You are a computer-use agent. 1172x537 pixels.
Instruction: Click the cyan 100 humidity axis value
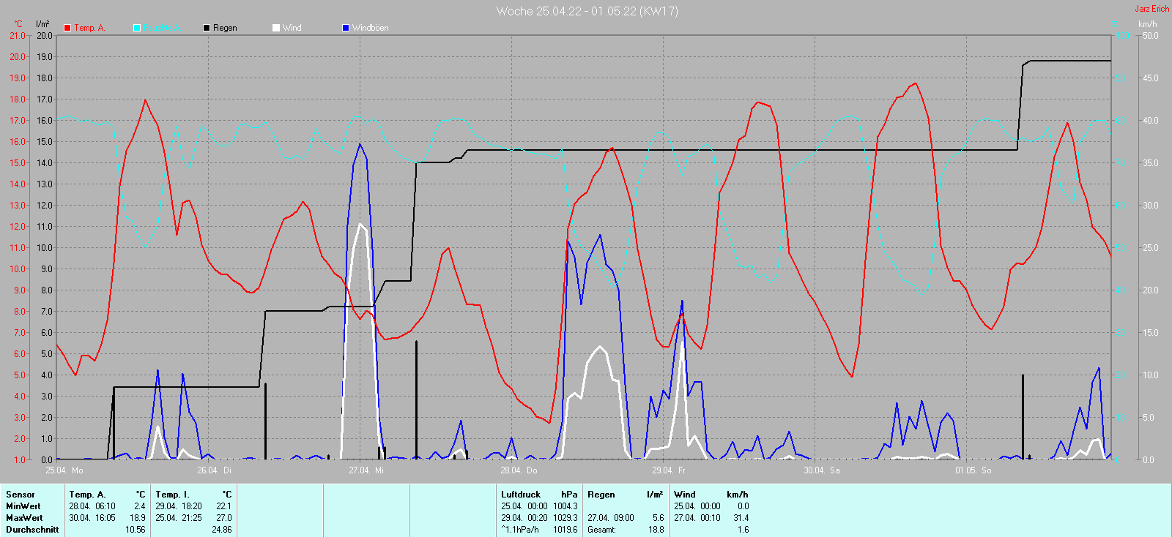click(1123, 36)
